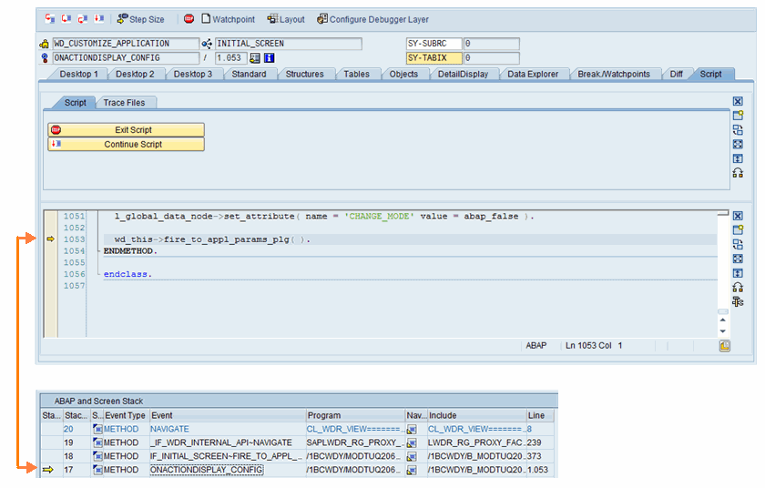Select the Trace Files sub-tab

(x=127, y=103)
